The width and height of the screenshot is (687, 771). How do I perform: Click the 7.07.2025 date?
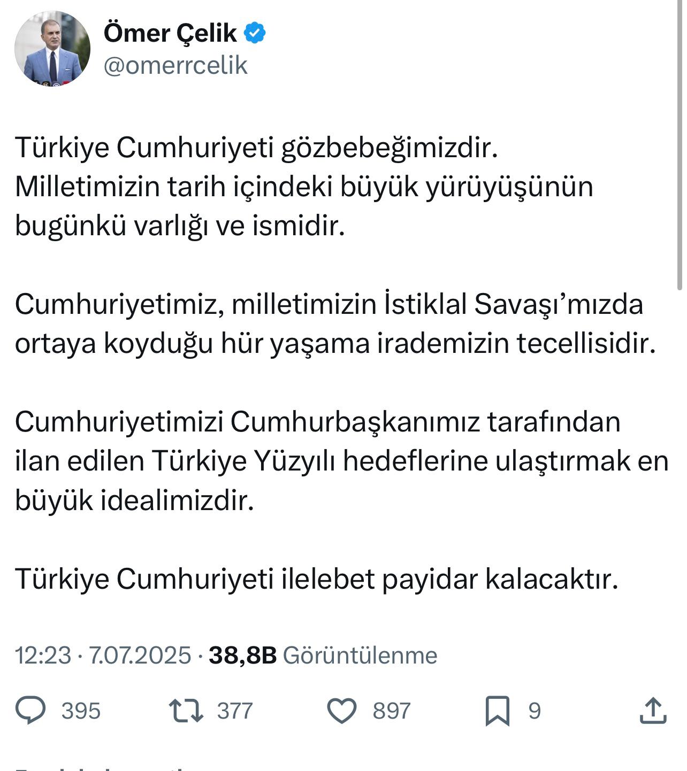[140, 656]
